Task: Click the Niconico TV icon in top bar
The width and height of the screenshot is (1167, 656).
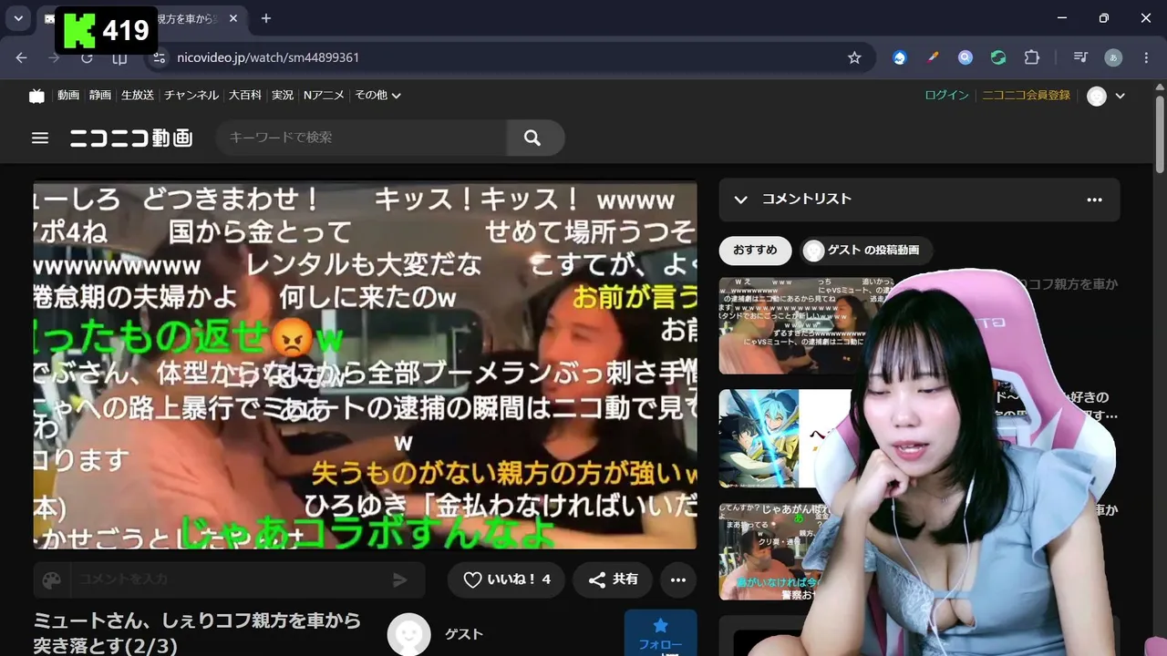Action: [36, 95]
